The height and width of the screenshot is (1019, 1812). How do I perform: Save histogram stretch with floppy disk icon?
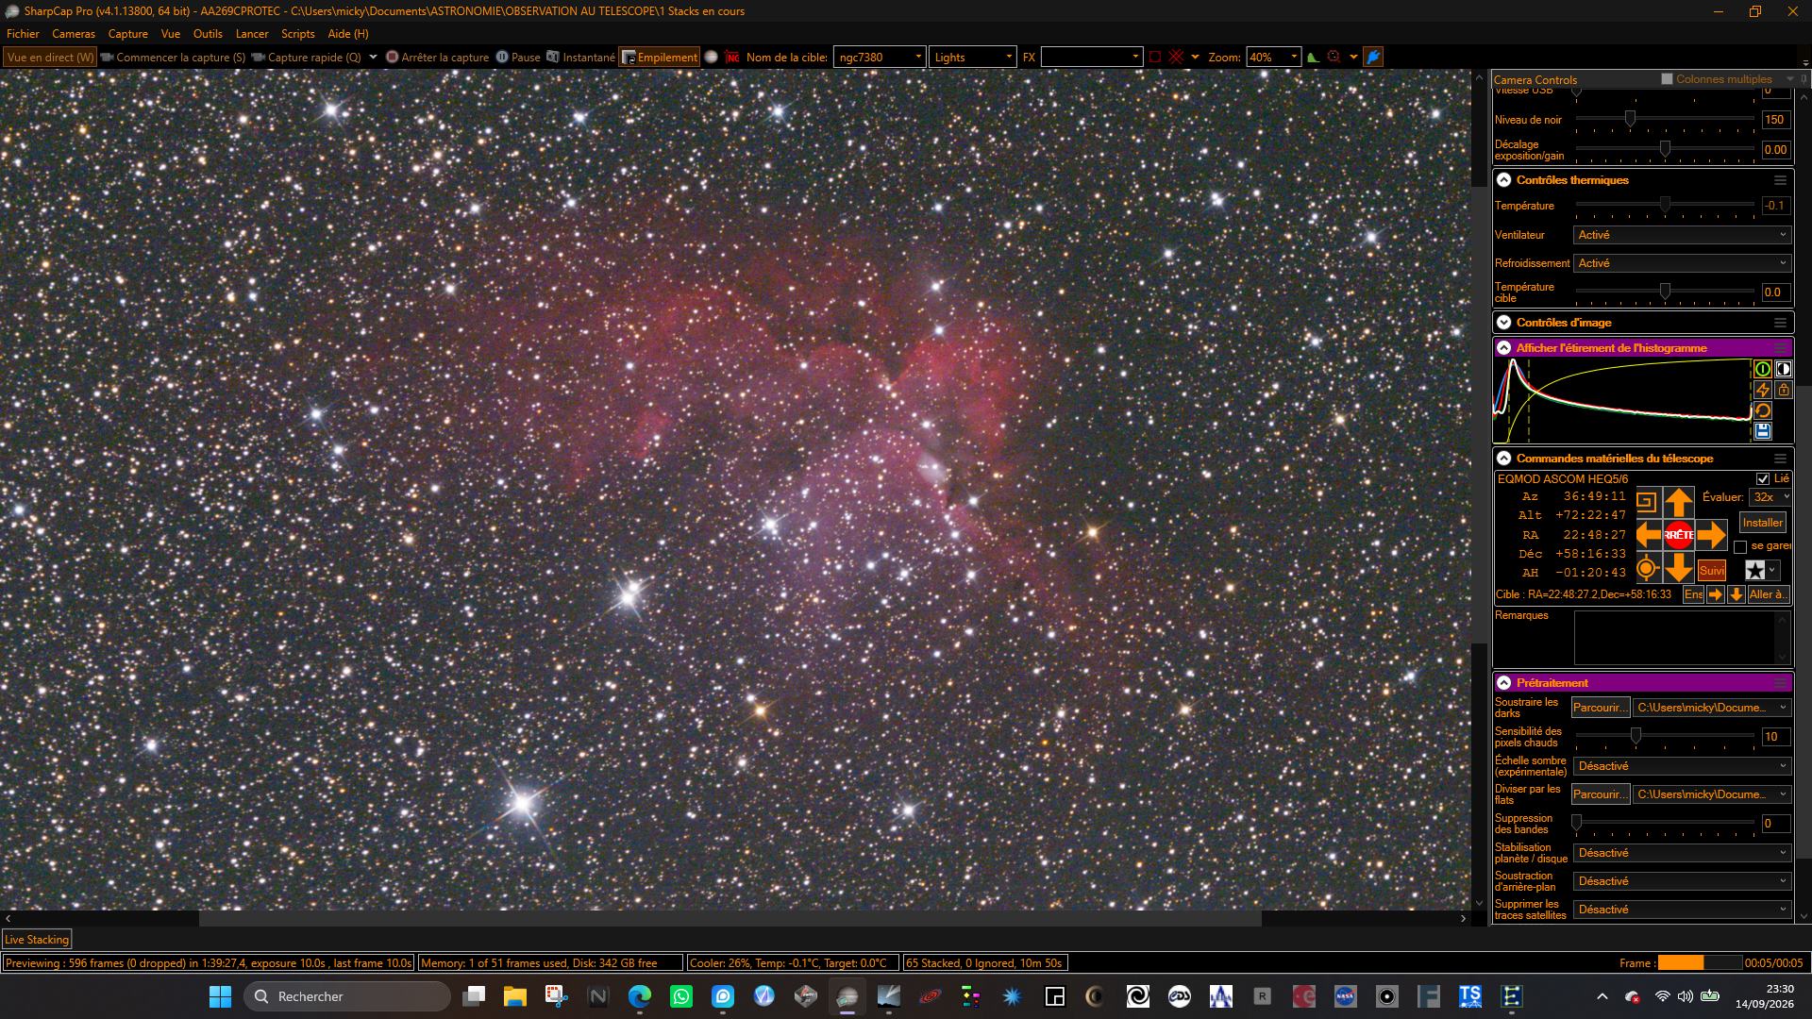(x=1762, y=431)
